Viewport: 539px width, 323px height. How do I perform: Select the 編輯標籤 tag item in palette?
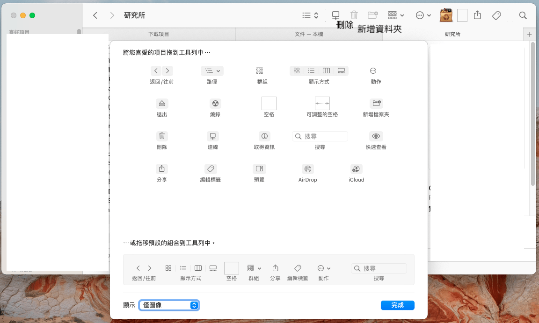pyautogui.click(x=211, y=173)
